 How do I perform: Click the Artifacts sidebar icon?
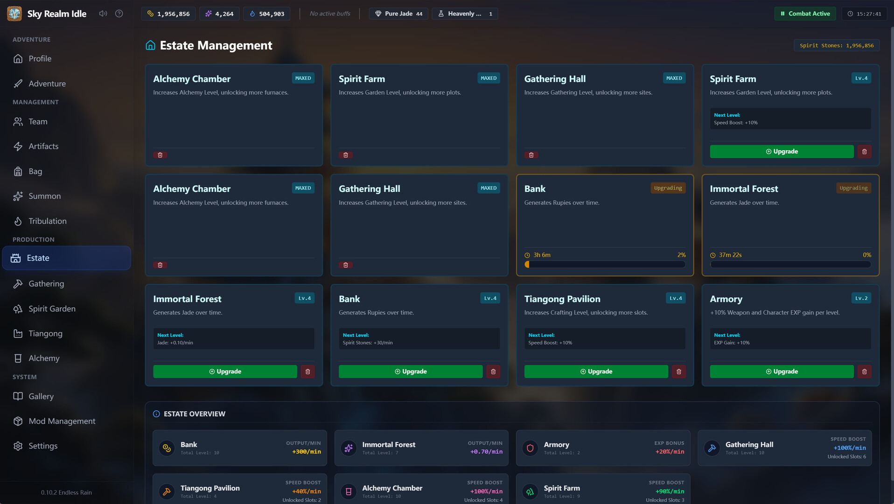18,146
